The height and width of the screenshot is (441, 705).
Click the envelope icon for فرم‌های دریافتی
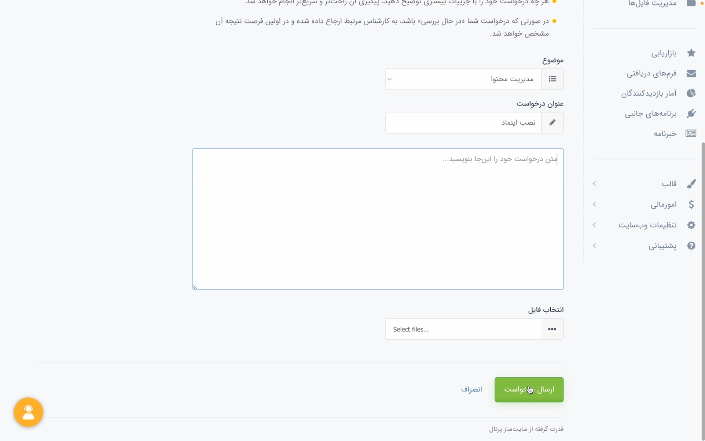691,73
